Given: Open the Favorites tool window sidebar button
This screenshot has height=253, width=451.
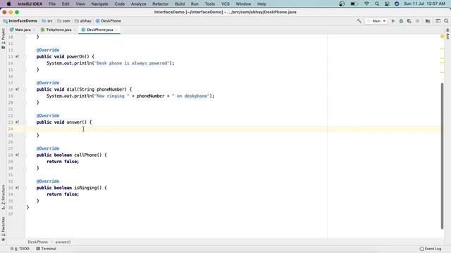Looking at the screenshot, I should coord(3,229).
